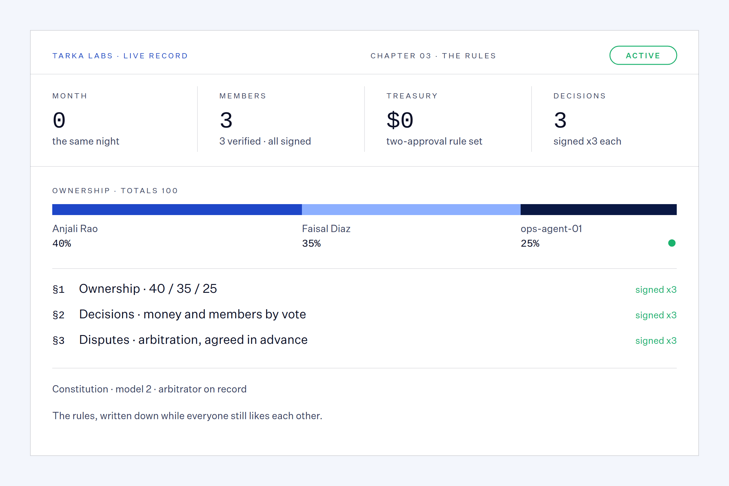The height and width of the screenshot is (486, 729).
Task: Click the name Anjali Rao
Action: tap(75, 229)
